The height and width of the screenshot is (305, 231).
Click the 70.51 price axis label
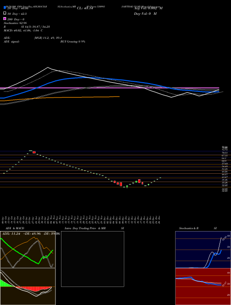click(224, 153)
